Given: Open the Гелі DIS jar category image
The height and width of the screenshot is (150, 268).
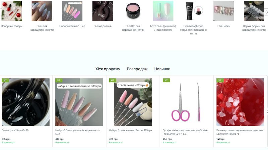Looking at the screenshot, I should pos(133,11).
